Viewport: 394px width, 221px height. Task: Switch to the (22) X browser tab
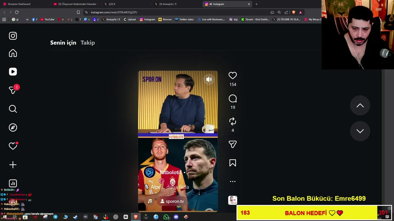coord(126,4)
